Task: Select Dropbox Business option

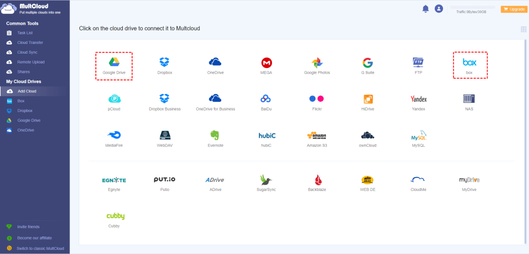Action: coord(164,103)
